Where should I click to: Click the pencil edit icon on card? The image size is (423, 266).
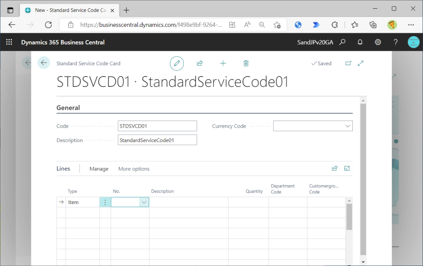177,63
